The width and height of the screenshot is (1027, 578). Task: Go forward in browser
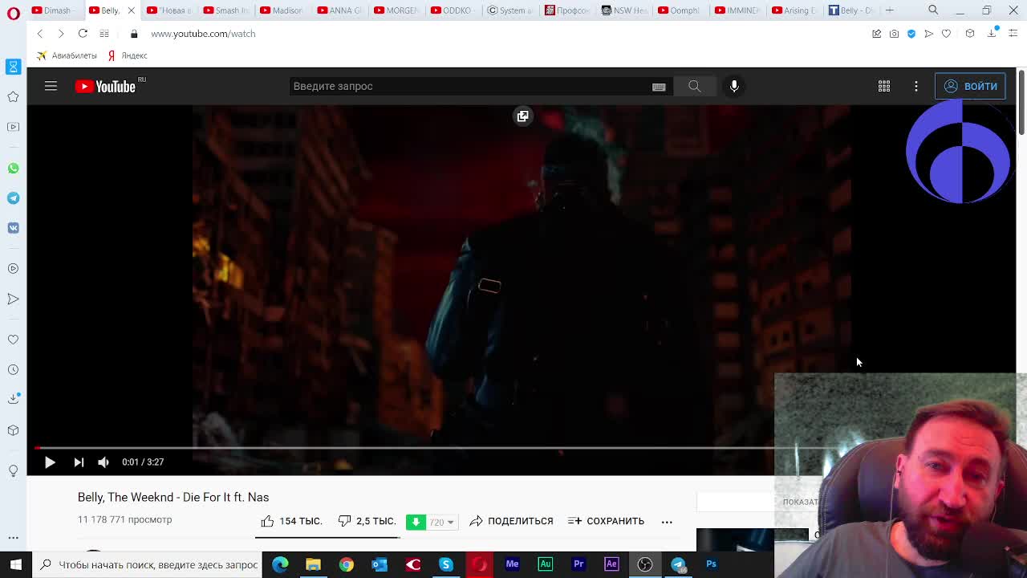pyautogui.click(x=61, y=34)
